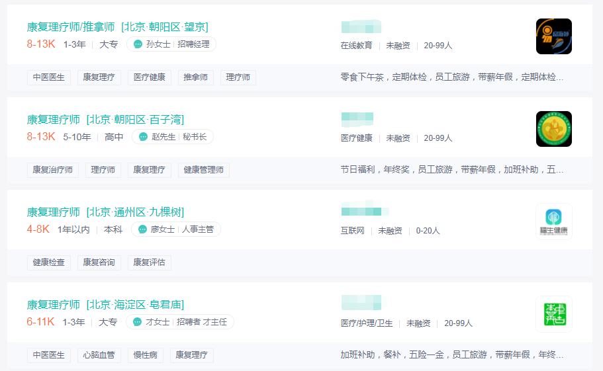Open the 耀生健康 company logo
This screenshot has height=371, width=603.
pos(554,222)
